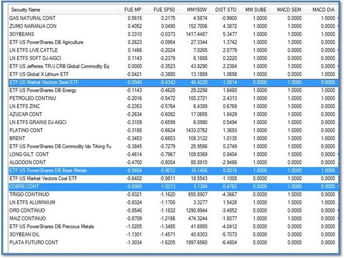Select ETF US PowerShares DB Energy row

coord(173,90)
